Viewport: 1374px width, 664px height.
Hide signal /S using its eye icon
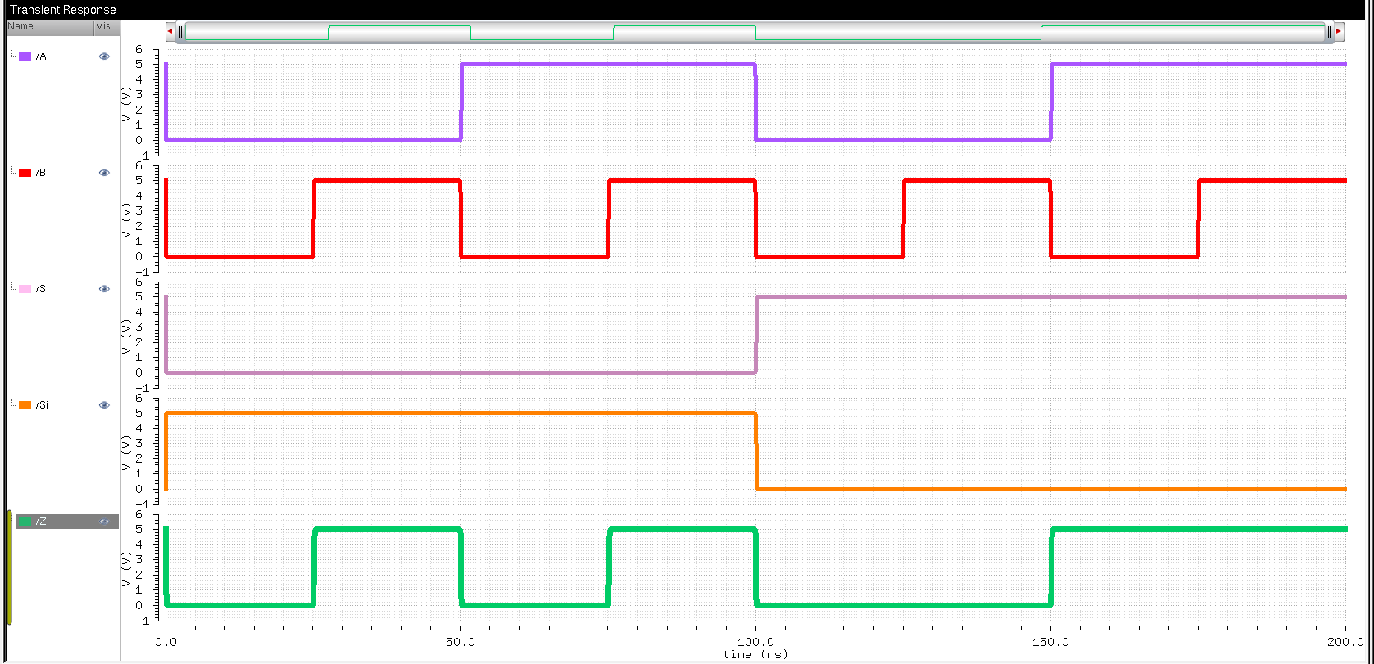[104, 289]
